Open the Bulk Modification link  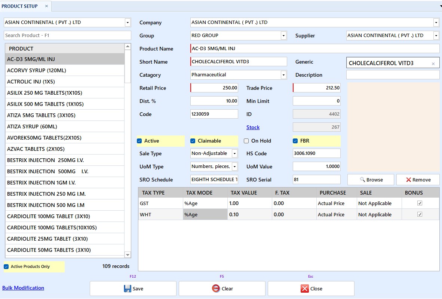click(23, 288)
